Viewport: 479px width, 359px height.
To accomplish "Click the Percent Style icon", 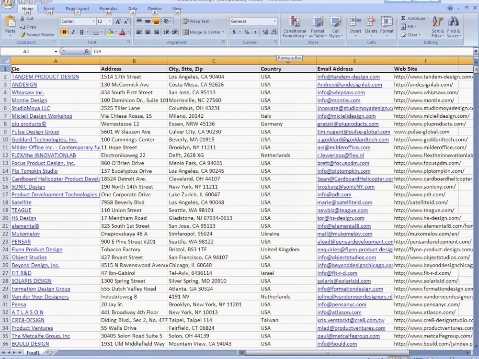I will click(x=247, y=32).
